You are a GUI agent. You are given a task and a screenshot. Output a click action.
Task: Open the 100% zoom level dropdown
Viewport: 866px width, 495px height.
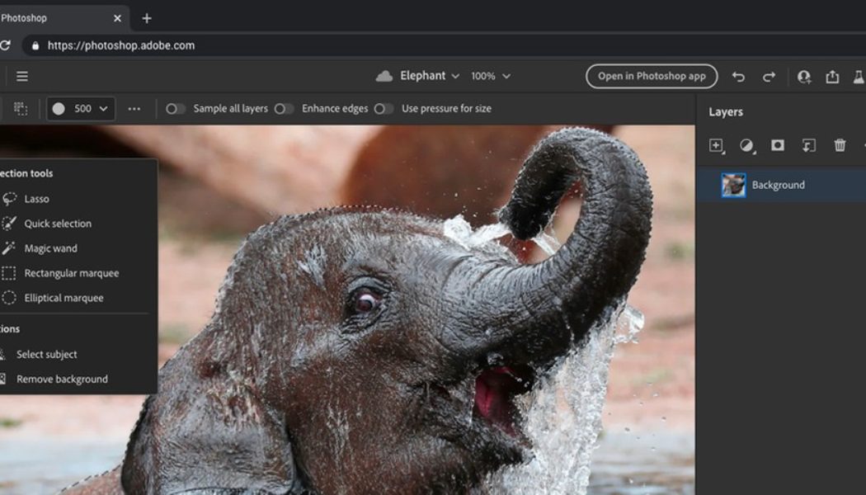pyautogui.click(x=505, y=75)
